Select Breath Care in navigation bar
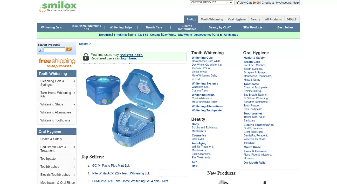This screenshot has height=184, width=337. click(x=154, y=27)
